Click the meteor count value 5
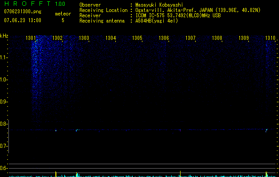Image resolution: width=279 pixels, height=177 pixels. point(63,20)
